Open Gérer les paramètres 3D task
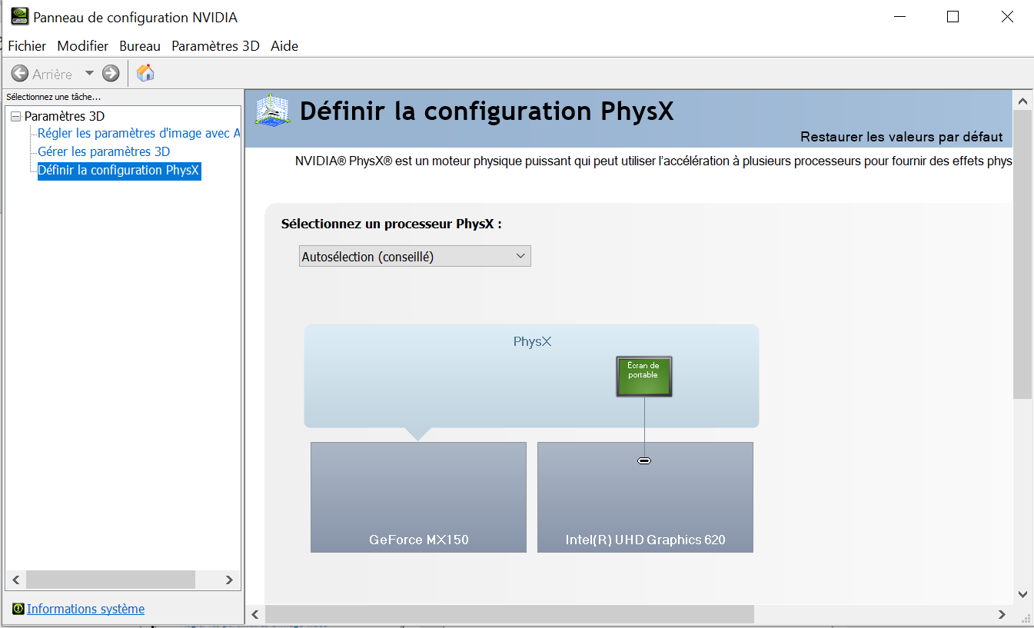This screenshot has height=628, width=1034. pos(104,152)
